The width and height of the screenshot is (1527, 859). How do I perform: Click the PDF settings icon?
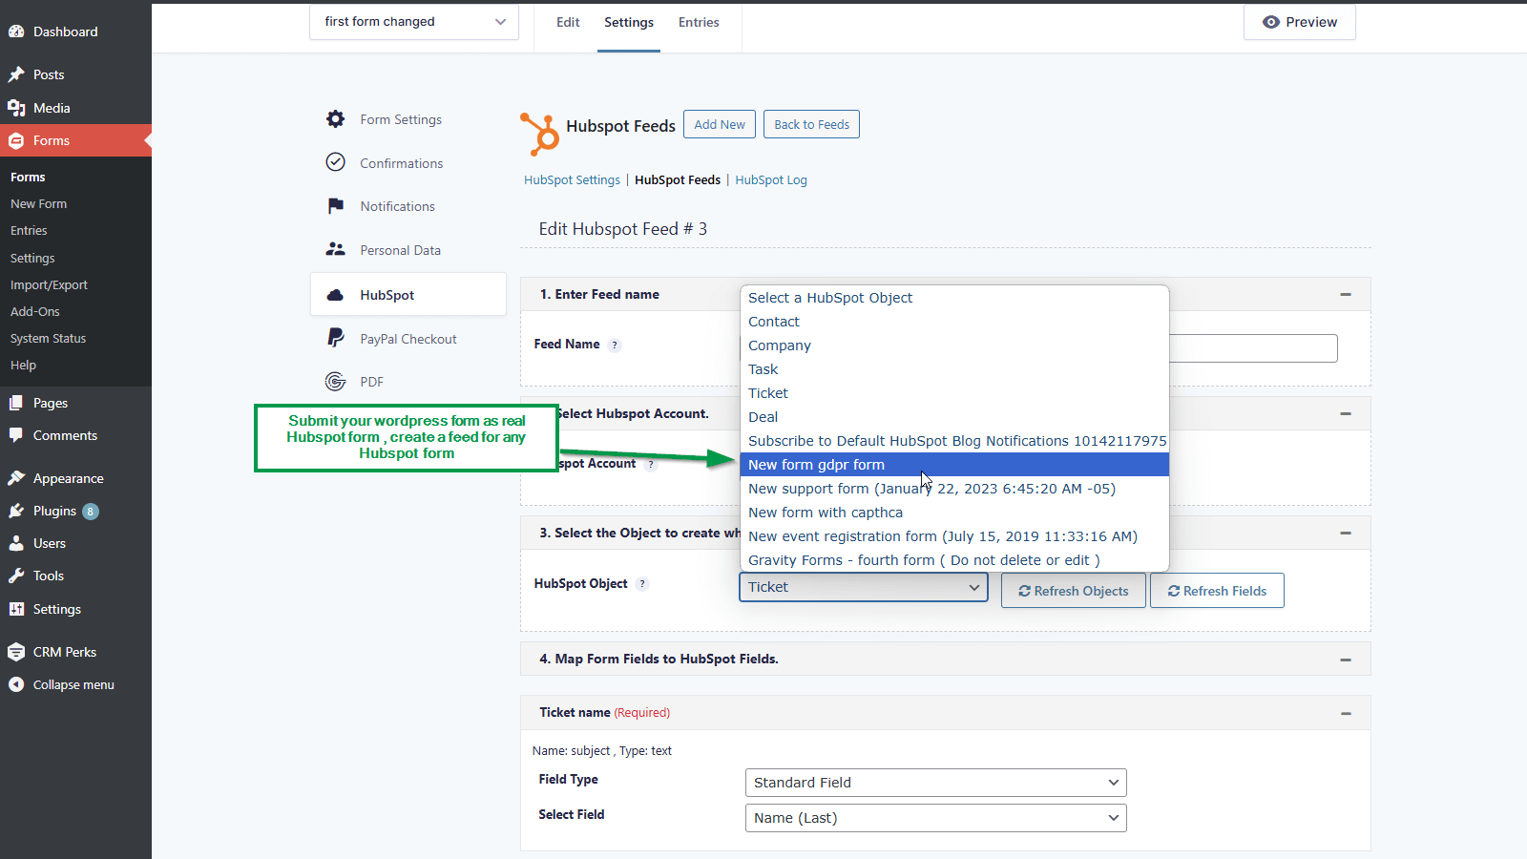[335, 381]
